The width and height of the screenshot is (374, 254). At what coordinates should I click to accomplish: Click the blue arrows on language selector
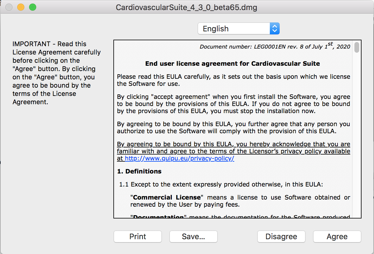(x=275, y=29)
